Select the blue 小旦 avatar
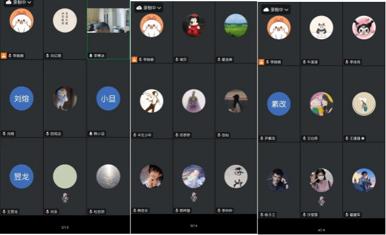Image resolution: width=386 pixels, height=235 pixels. click(x=108, y=98)
